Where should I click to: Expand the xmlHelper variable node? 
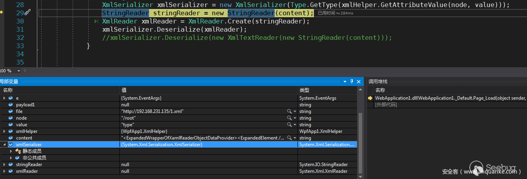(x=4, y=131)
